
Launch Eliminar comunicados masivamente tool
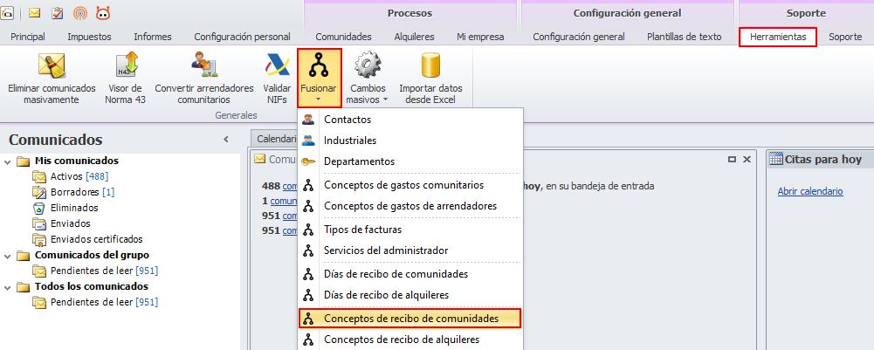52,79
